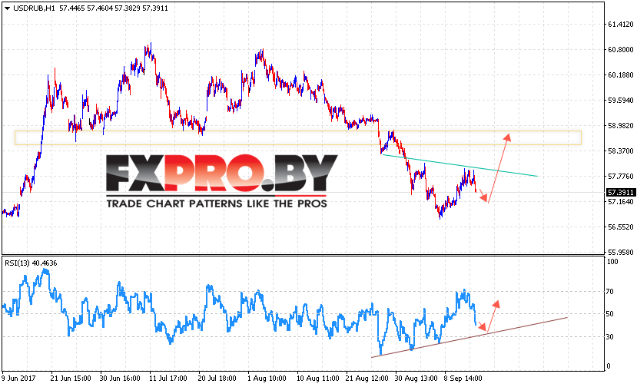Click the 57.7760 price axis label

pyautogui.click(x=620, y=177)
